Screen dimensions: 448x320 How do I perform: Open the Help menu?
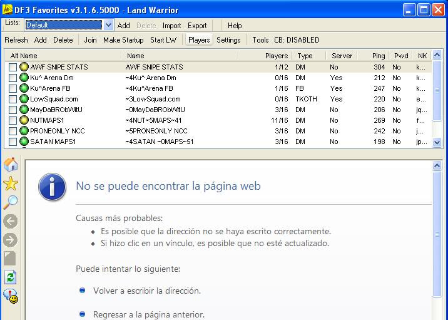(x=235, y=26)
